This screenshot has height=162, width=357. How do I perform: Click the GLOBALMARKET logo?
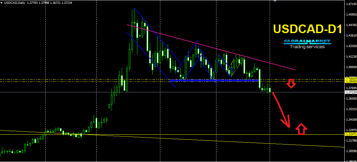[x=307, y=41]
